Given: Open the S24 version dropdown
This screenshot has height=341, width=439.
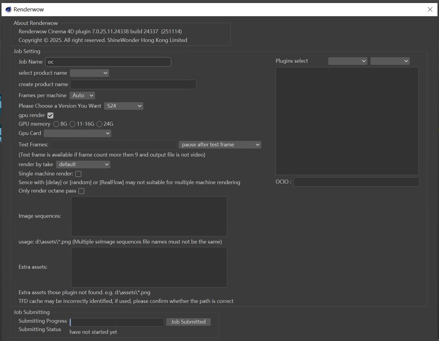Looking at the screenshot, I should click(124, 106).
